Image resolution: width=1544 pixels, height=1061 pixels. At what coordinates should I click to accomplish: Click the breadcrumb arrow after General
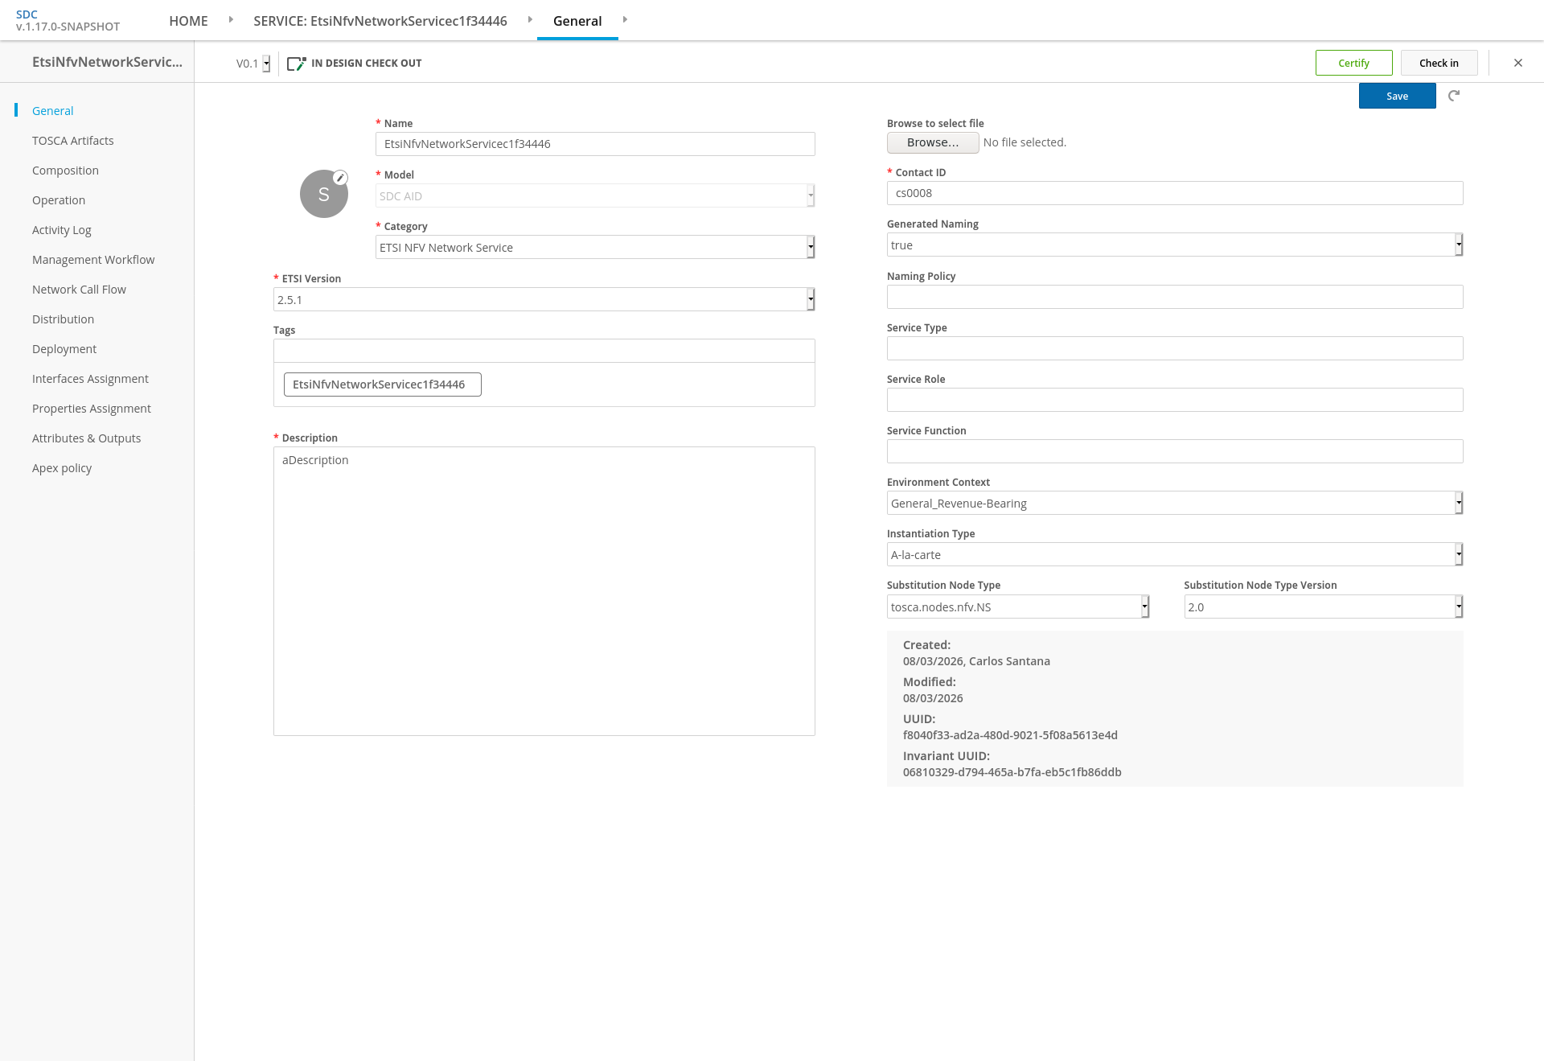tap(625, 19)
